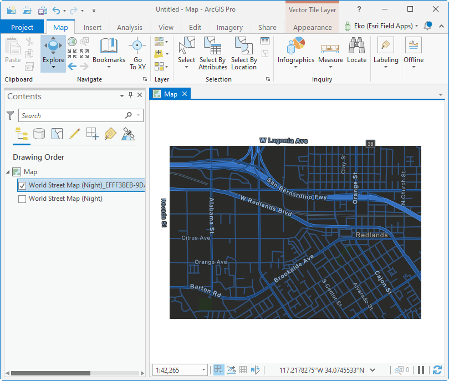The height and width of the screenshot is (381, 449).
Task: Open the map scale dropdown
Action: click(203, 370)
